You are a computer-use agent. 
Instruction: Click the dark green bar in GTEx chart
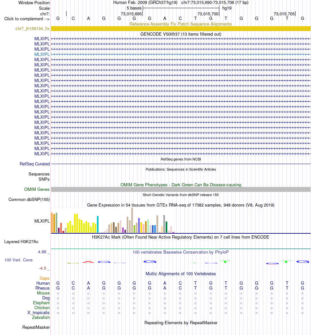click(x=167, y=227)
